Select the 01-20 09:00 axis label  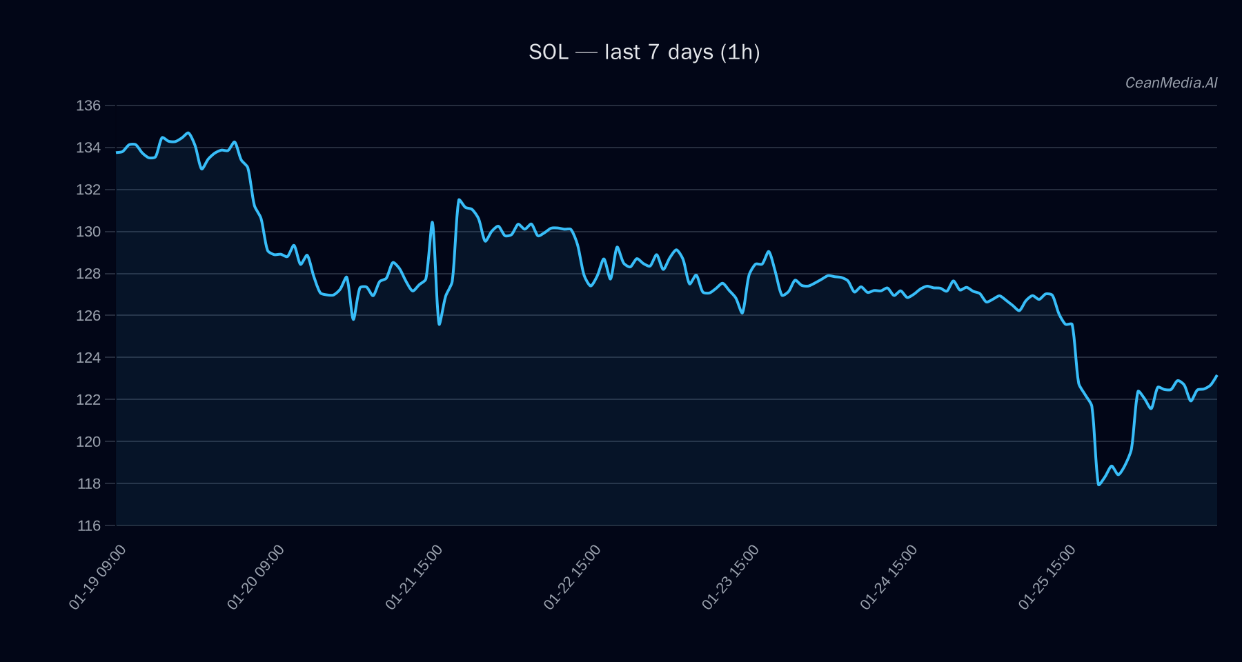tap(254, 576)
